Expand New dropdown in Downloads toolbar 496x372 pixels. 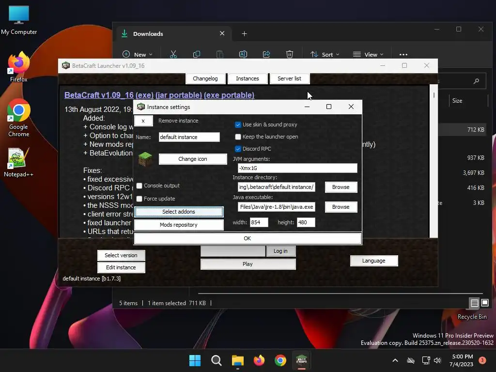[138, 54]
